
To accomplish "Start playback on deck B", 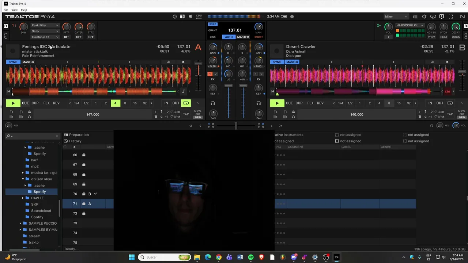I will pyautogui.click(x=277, y=103).
